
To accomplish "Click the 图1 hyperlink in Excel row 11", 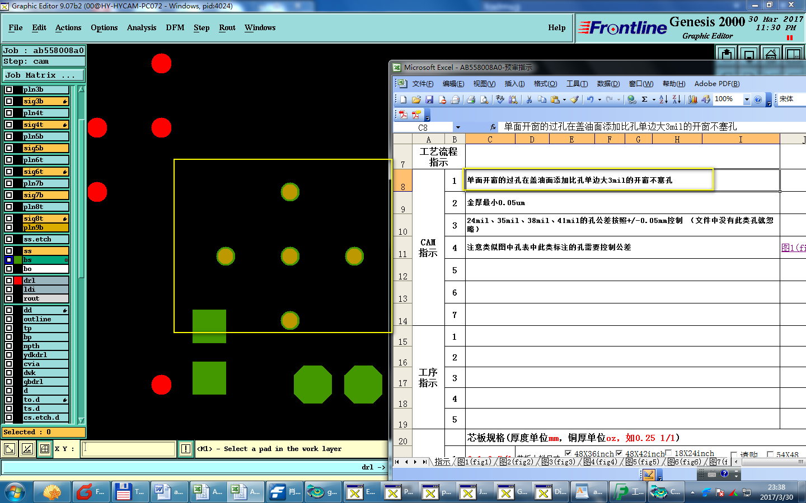I will click(793, 248).
